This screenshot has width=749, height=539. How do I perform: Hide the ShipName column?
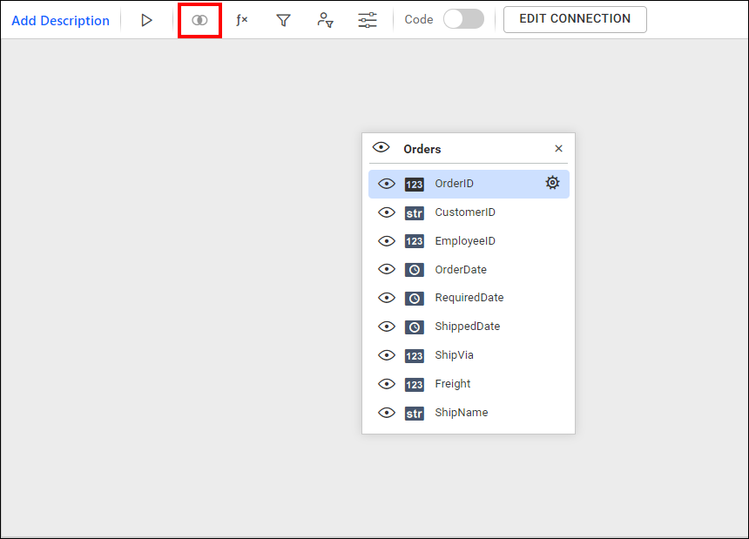[x=387, y=413]
